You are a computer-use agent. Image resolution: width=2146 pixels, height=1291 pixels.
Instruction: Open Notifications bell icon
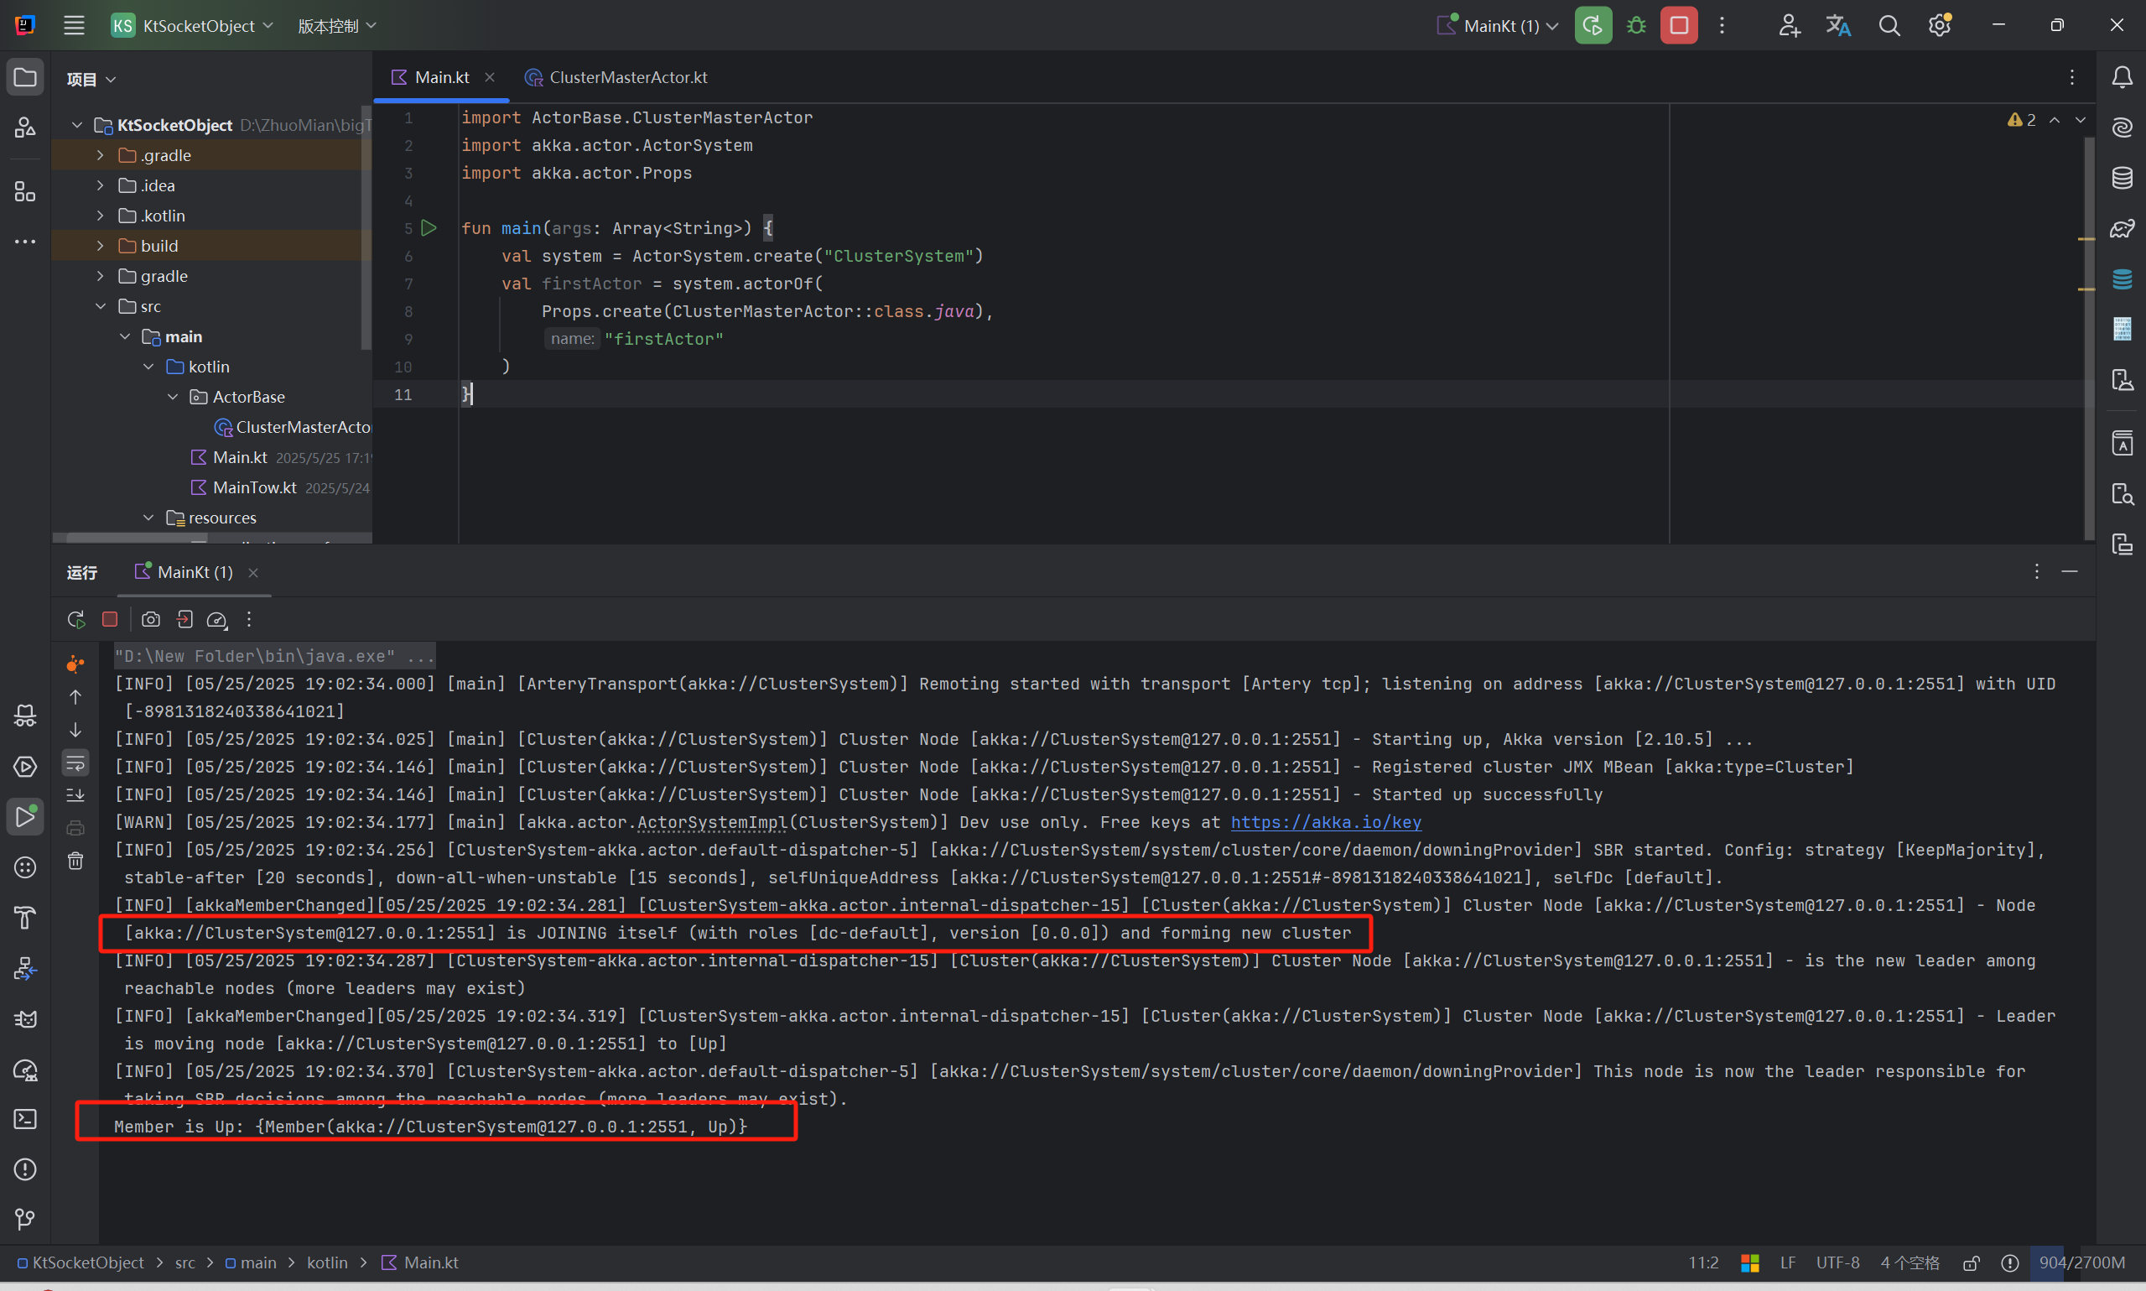point(2123,77)
